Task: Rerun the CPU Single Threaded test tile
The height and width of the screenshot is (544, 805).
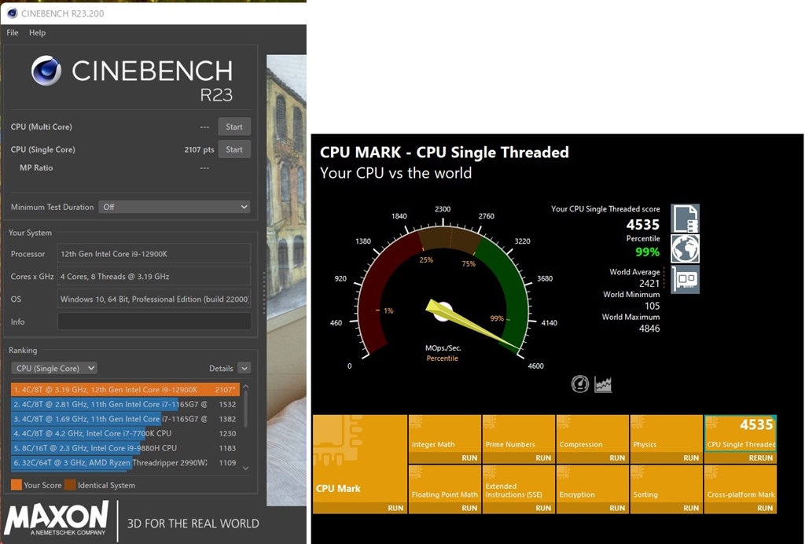Action: 741,439
